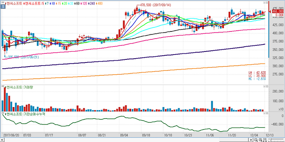Viewport: 285px width, 142px height.
Task: Click the 200,000 volume axis label
Action: click(x=278, y=92)
